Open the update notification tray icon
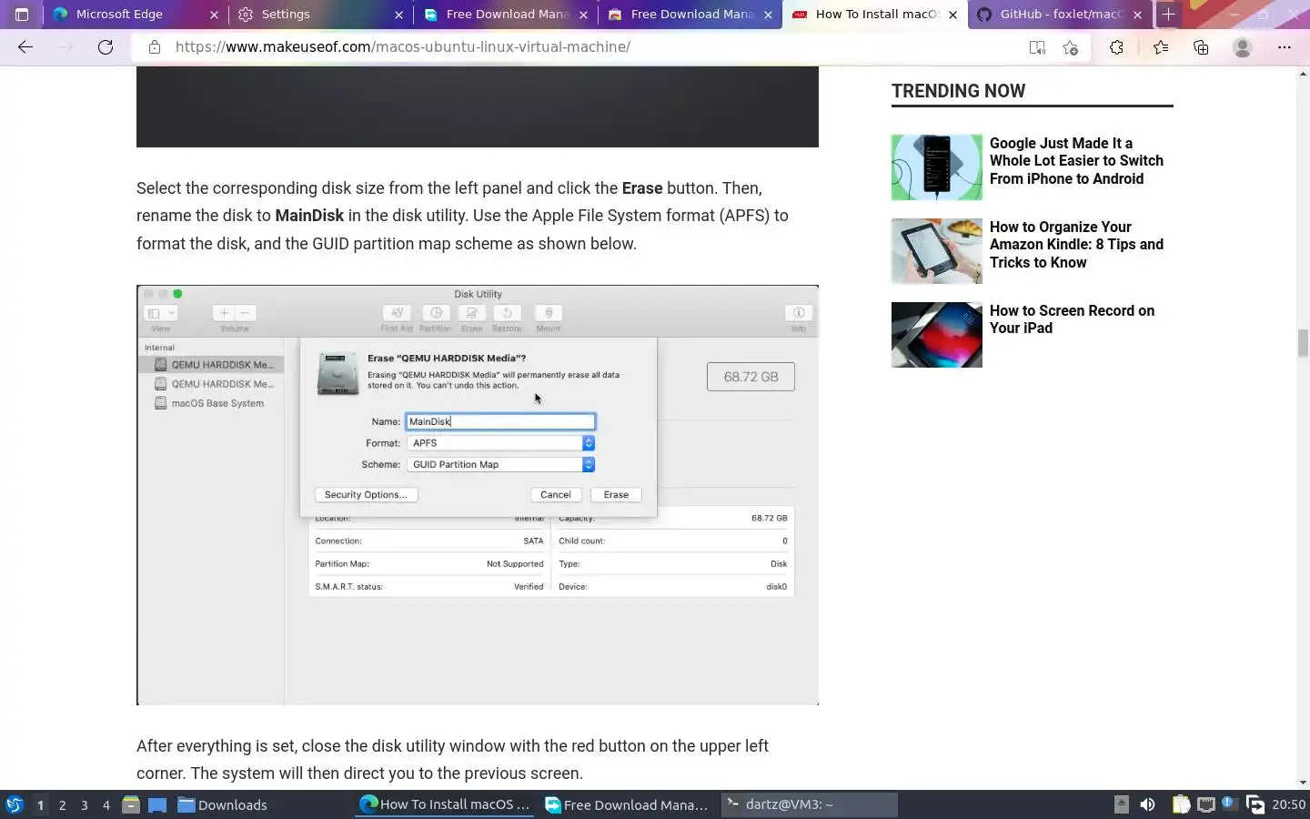1310x819 pixels. click(x=1229, y=804)
